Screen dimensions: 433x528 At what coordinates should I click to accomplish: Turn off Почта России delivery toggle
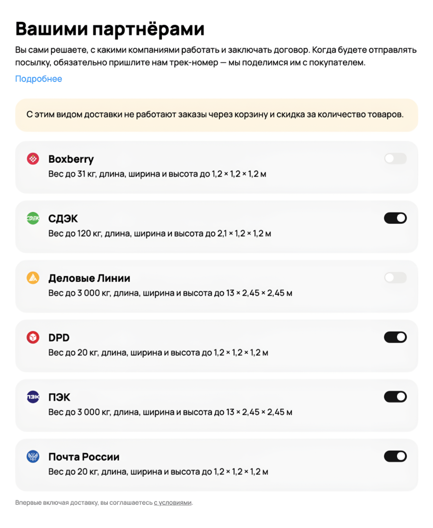pos(395,456)
